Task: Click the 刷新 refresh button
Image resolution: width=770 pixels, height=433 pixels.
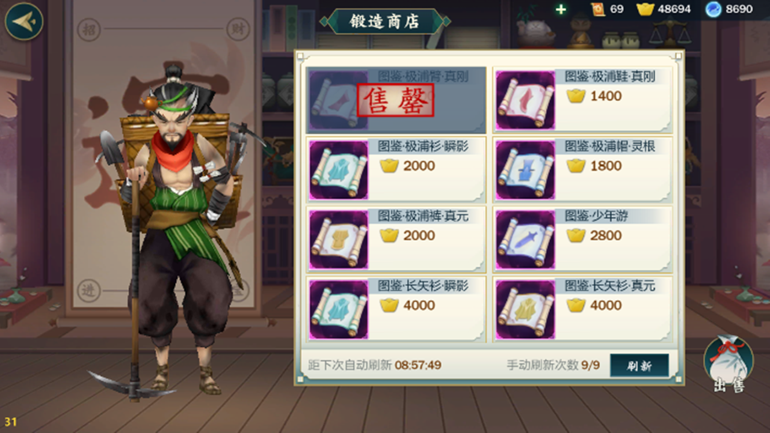Action: [x=639, y=366]
